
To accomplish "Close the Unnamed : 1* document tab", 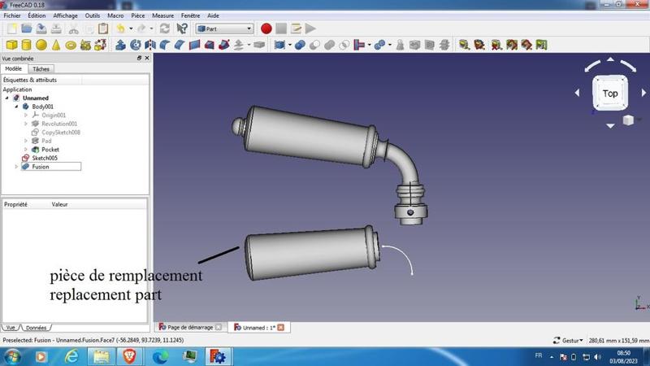I will [x=280, y=328].
